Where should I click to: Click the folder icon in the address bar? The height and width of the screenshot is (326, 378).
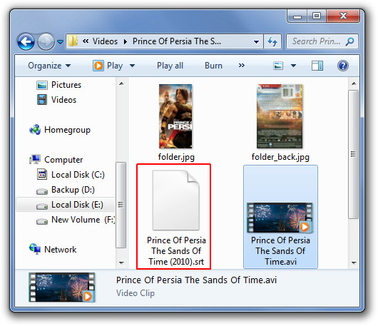click(x=73, y=41)
